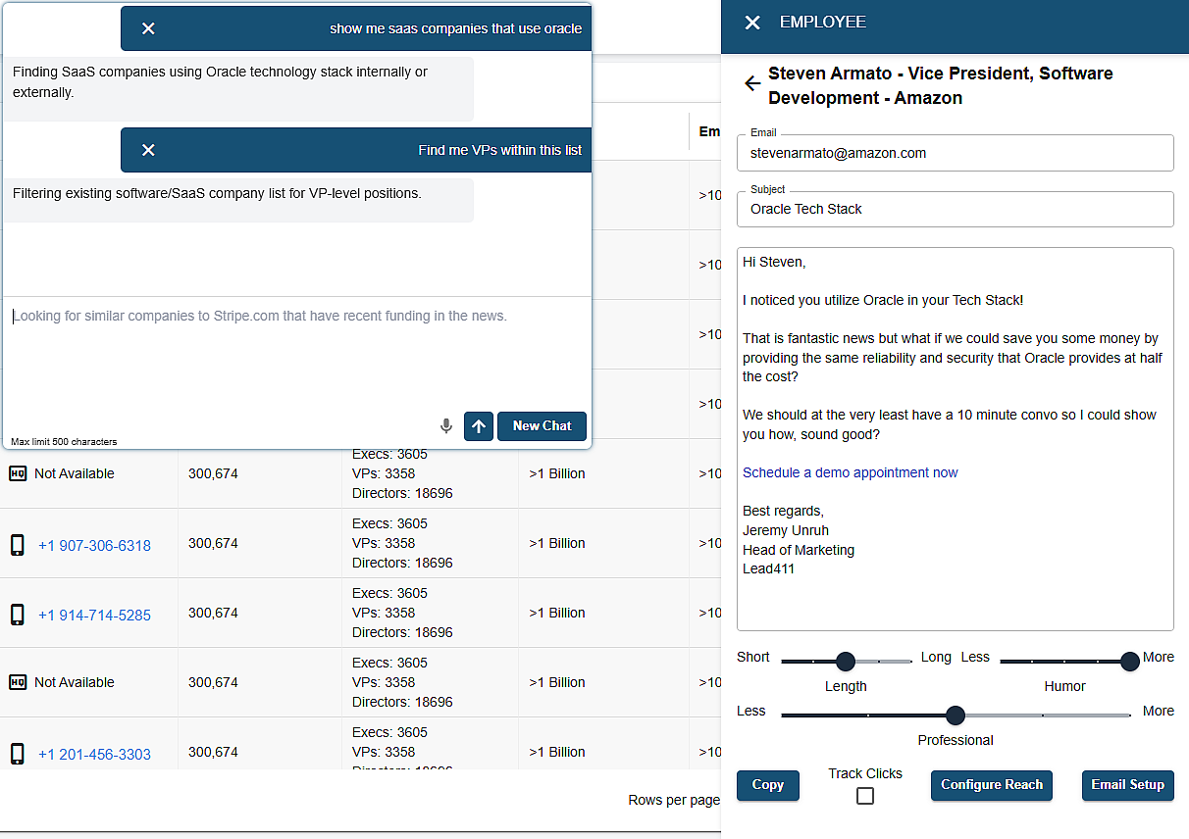
Task: Click the phone icon beside +1 914-714-5285
Action: [x=17, y=615]
